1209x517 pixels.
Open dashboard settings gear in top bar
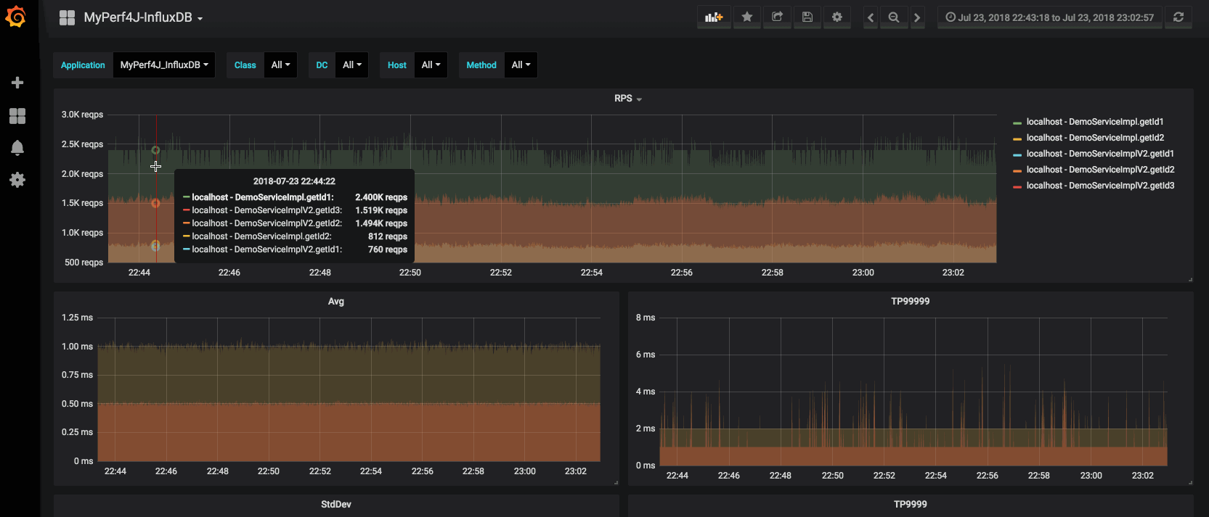tap(836, 17)
